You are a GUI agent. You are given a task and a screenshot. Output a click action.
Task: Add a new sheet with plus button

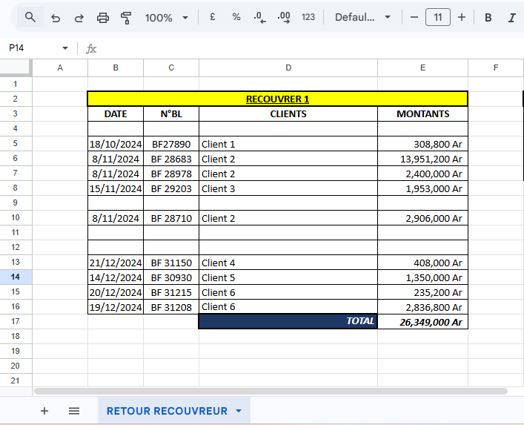(44, 410)
